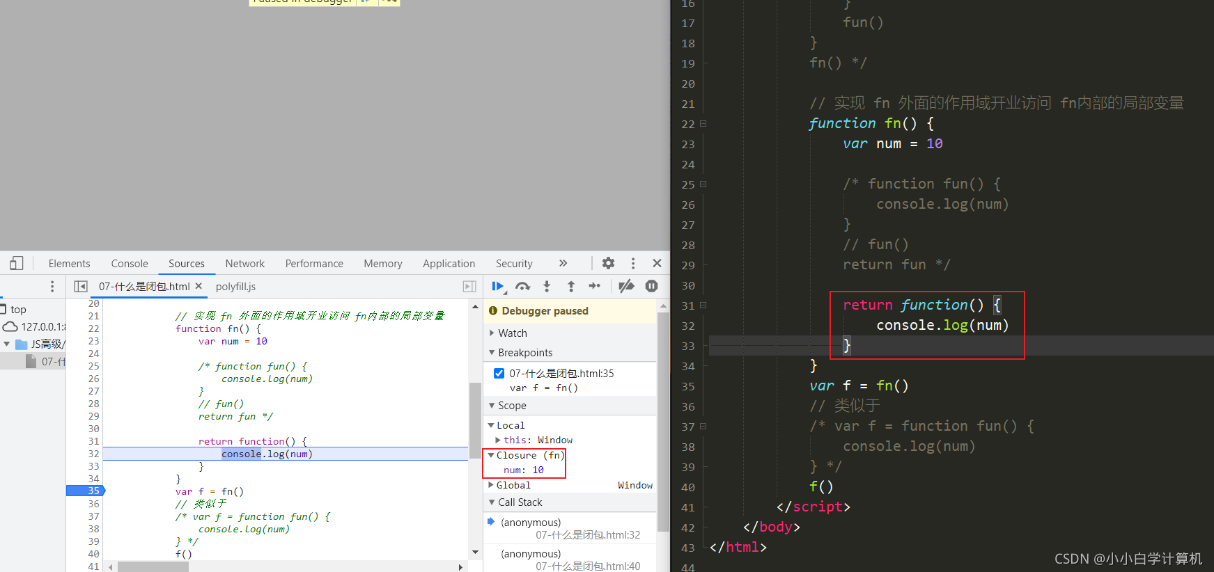Fold function fn at editor line 22
1214x572 pixels.
(703, 123)
